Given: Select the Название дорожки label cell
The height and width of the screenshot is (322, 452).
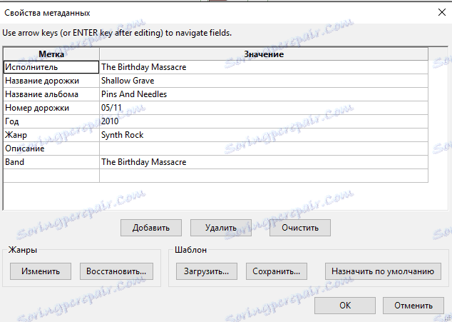Looking at the screenshot, I should click(x=51, y=81).
